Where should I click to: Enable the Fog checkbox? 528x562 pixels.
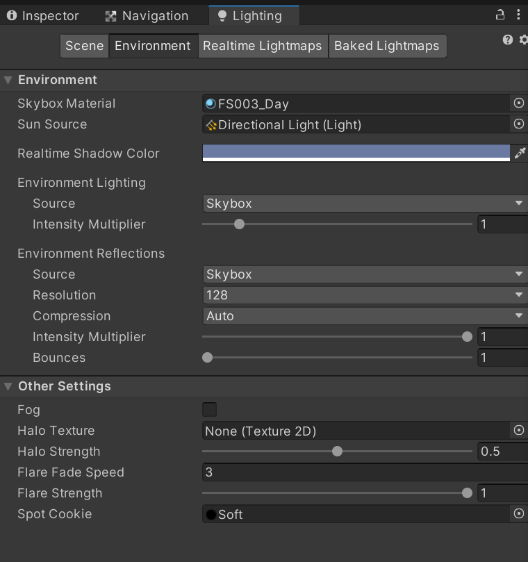pos(209,409)
